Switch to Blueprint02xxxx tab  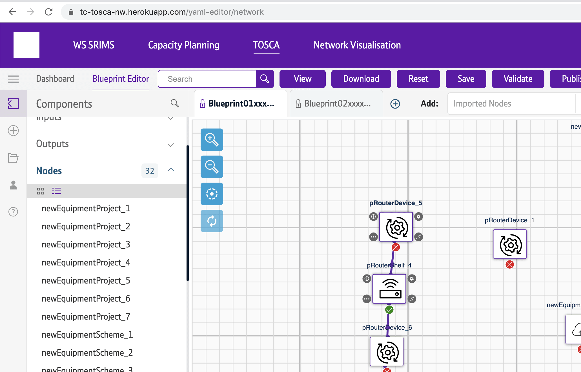click(336, 104)
